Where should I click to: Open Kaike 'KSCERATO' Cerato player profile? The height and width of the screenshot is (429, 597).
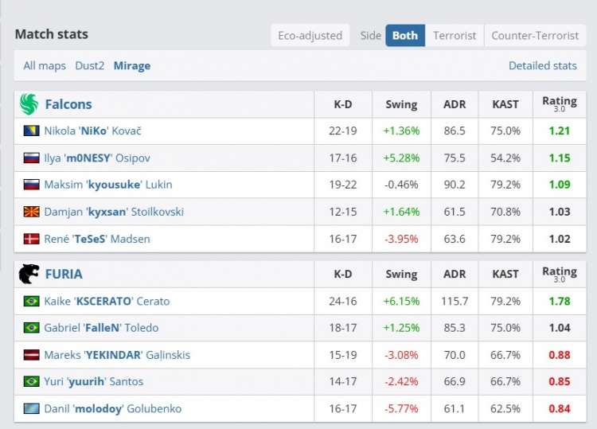pos(107,301)
